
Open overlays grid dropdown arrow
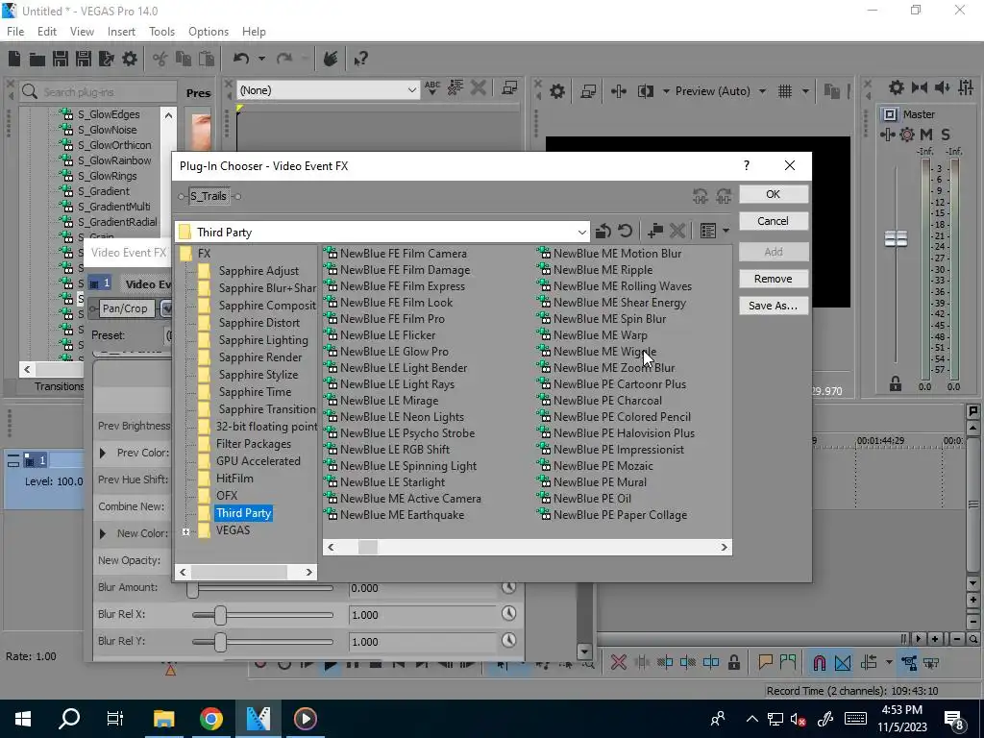pos(805,91)
